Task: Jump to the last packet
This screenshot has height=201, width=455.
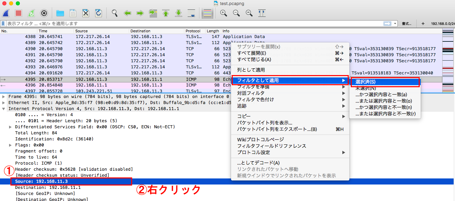Action: [179, 13]
